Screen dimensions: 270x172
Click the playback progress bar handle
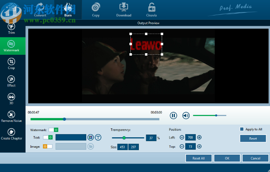pyautogui.click(x=64, y=119)
